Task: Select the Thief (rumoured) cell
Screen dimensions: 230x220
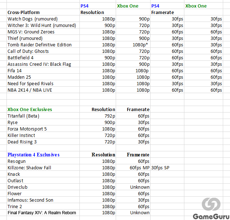Action: pyautogui.click(x=43, y=38)
